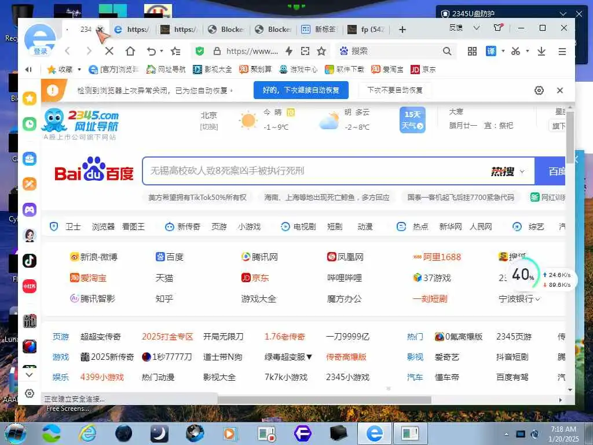Dismiss the recovery notification bar
593x445 pixels.
tap(560, 90)
